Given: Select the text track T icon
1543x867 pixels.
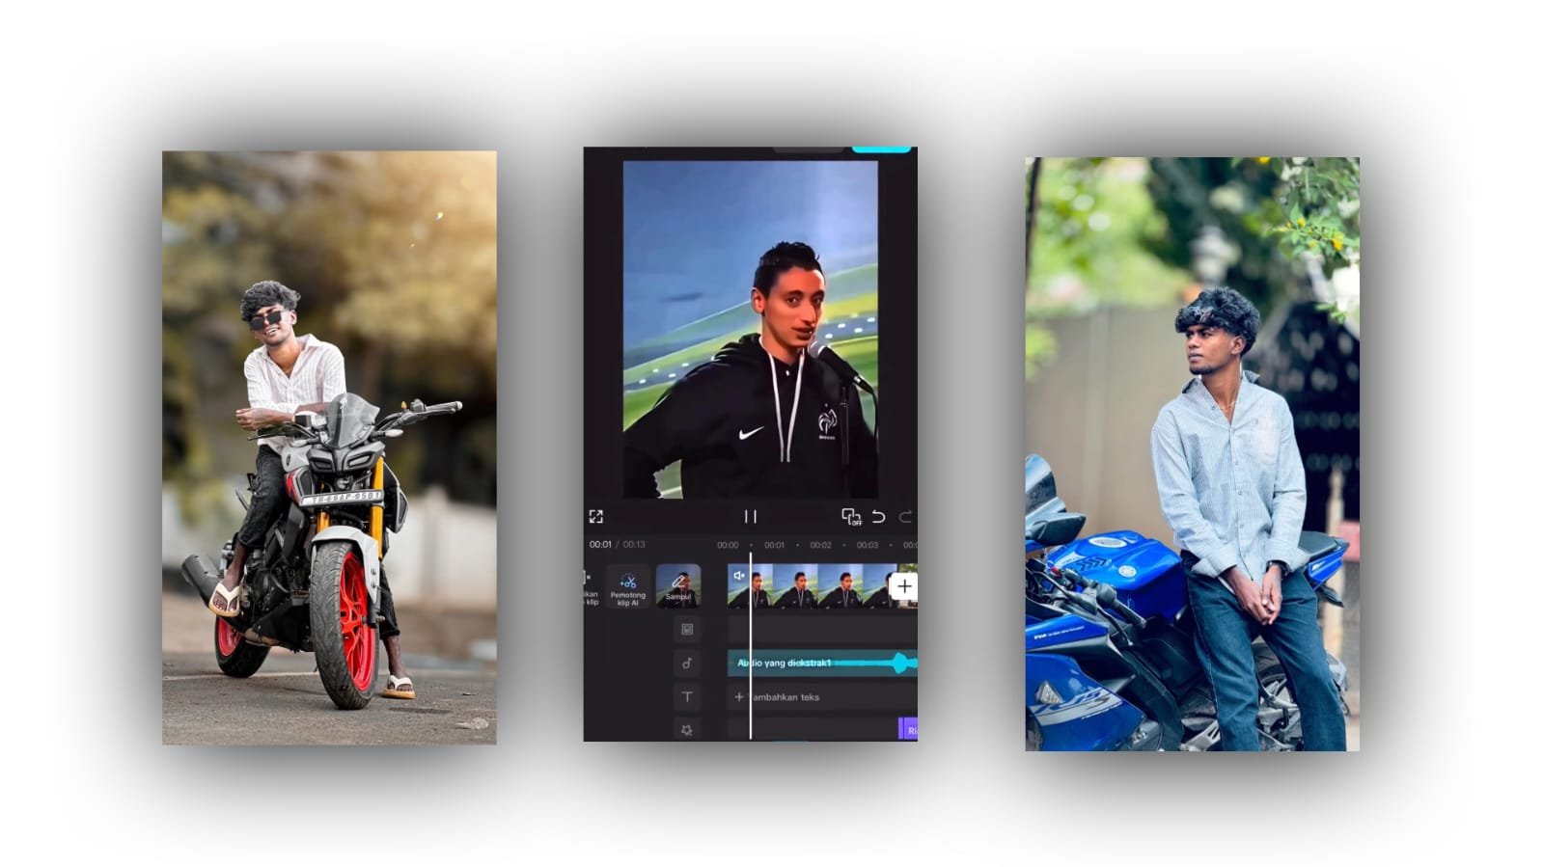Looking at the screenshot, I should tap(687, 696).
